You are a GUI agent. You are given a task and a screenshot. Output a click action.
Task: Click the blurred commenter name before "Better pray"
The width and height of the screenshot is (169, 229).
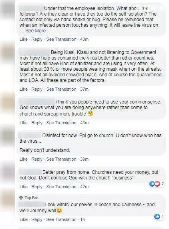pyautogui.click(x=30, y=172)
